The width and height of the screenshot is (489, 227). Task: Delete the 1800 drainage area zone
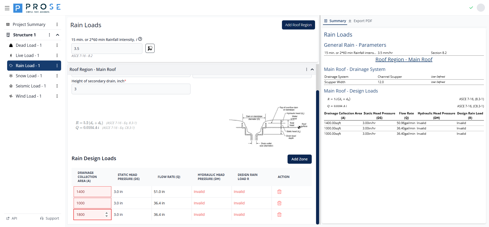point(279,215)
